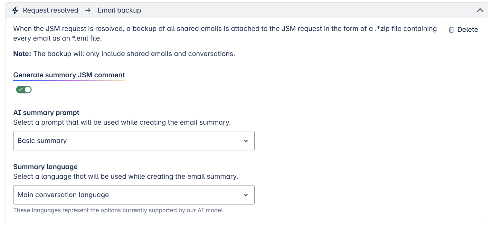Viewport: 492px width, 228px height.
Task: Click the 'Select a prompt' helper text
Action: tap(122, 122)
